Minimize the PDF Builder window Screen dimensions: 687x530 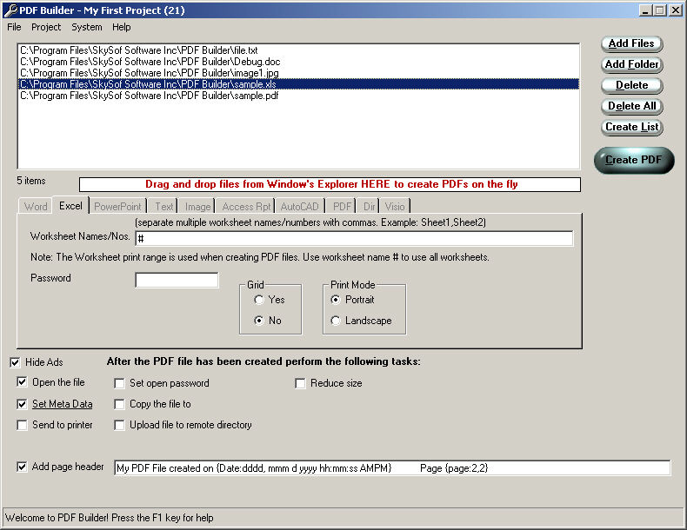pos(645,10)
